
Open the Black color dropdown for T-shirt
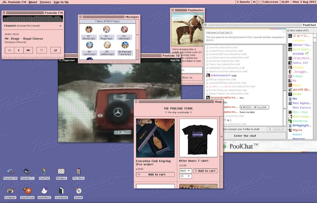(x=185, y=171)
